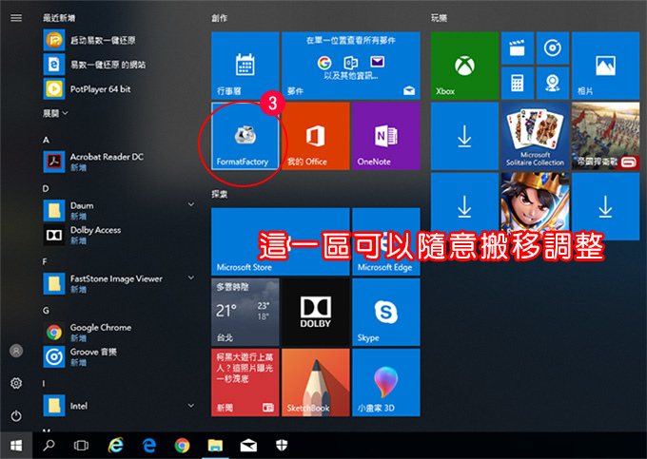Open Windows Defender shield on taskbar
Screen dimensions: 647x459
point(282,446)
